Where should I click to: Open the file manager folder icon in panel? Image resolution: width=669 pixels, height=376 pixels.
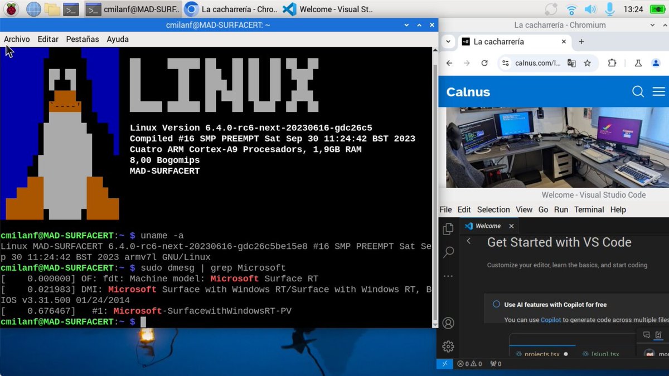52,9
